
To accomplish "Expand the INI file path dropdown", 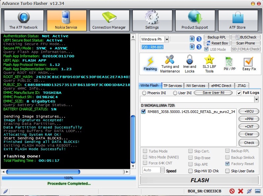I will point(256,99).
